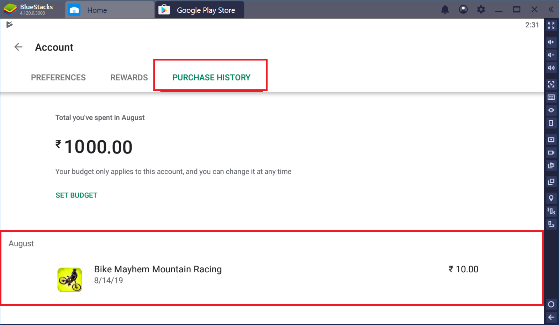Click the sidebar icon below shake
This screenshot has width=559, height=325.
tap(551, 224)
